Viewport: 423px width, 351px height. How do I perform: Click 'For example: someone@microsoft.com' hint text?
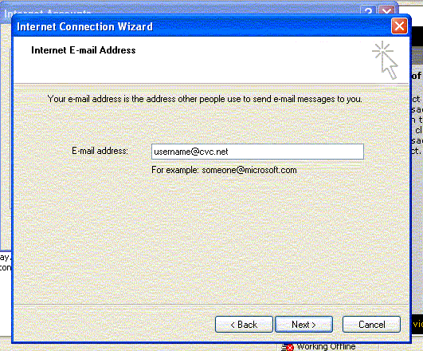(x=224, y=170)
